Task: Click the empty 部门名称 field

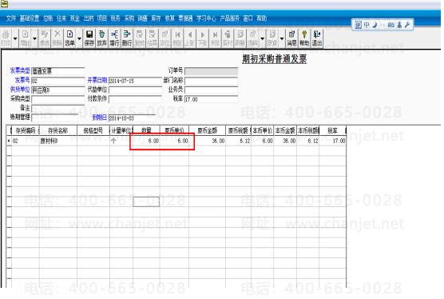Action: pos(212,81)
